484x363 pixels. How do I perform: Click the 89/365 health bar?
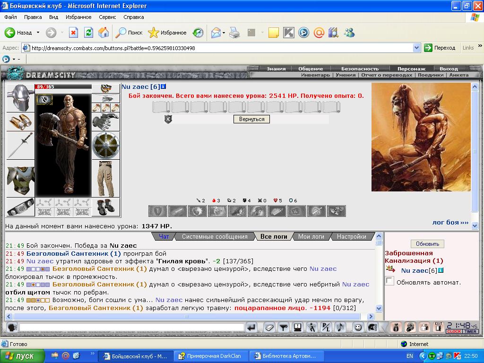[x=63, y=87]
